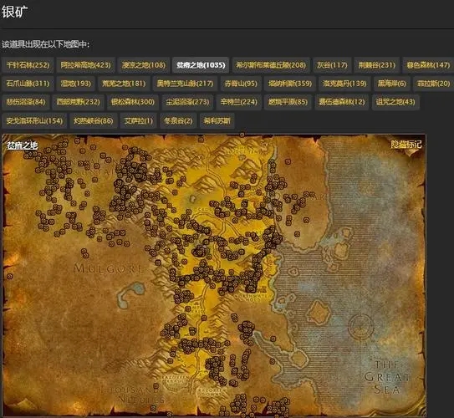Show the 荆棘谷(231) map
454x418 pixels.
pos(377,65)
